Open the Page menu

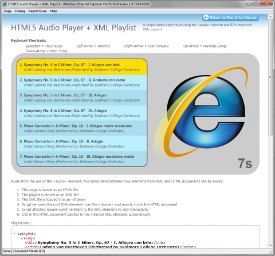click(7, 11)
